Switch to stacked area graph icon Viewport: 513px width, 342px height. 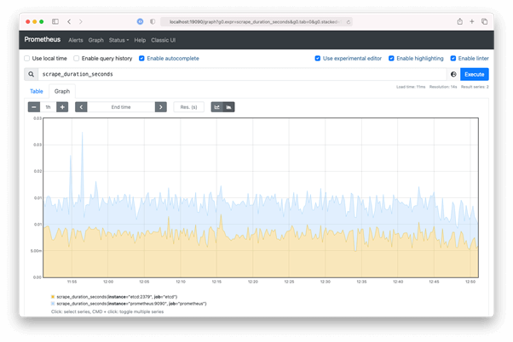pyautogui.click(x=228, y=107)
